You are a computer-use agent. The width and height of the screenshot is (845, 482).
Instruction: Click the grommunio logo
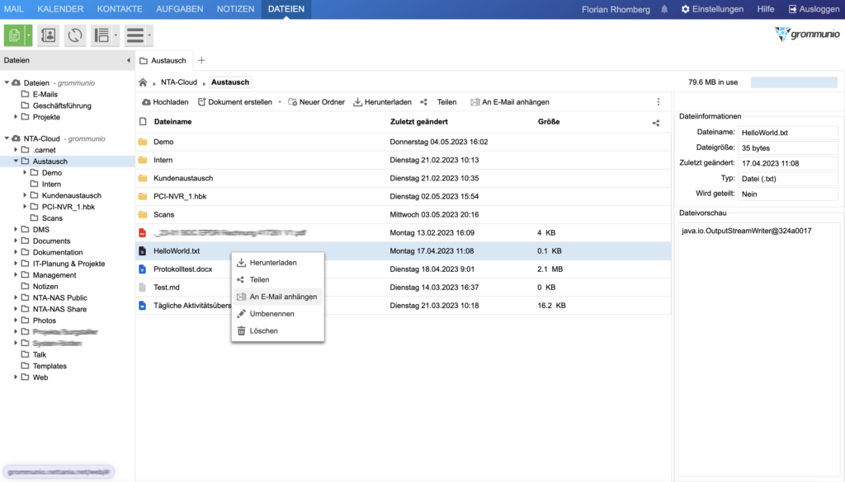[807, 35]
